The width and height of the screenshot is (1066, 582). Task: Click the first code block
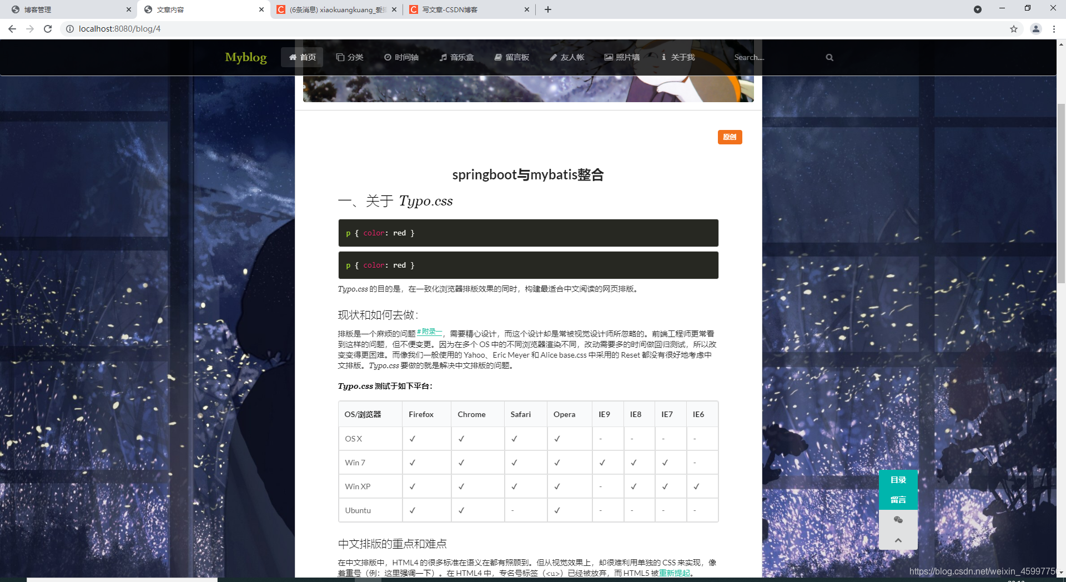click(528, 233)
